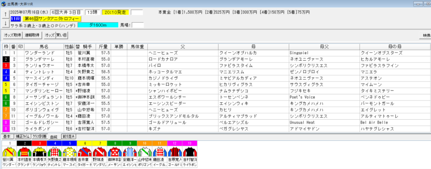Select horse name マースインディ
Image resolution: width=431 pixels, height=169 pixels.
point(40,78)
